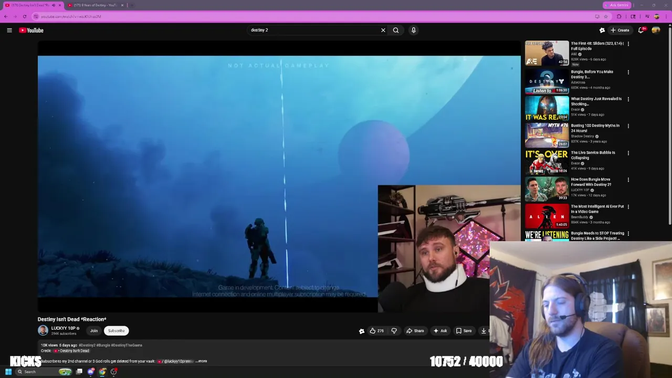This screenshot has height=378, width=672.
Task: Click the Ask button under the video
Action: [440, 331]
